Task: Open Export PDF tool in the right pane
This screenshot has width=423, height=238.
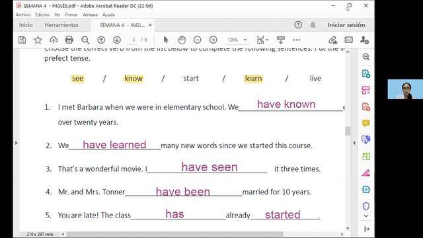Action: (x=366, y=73)
